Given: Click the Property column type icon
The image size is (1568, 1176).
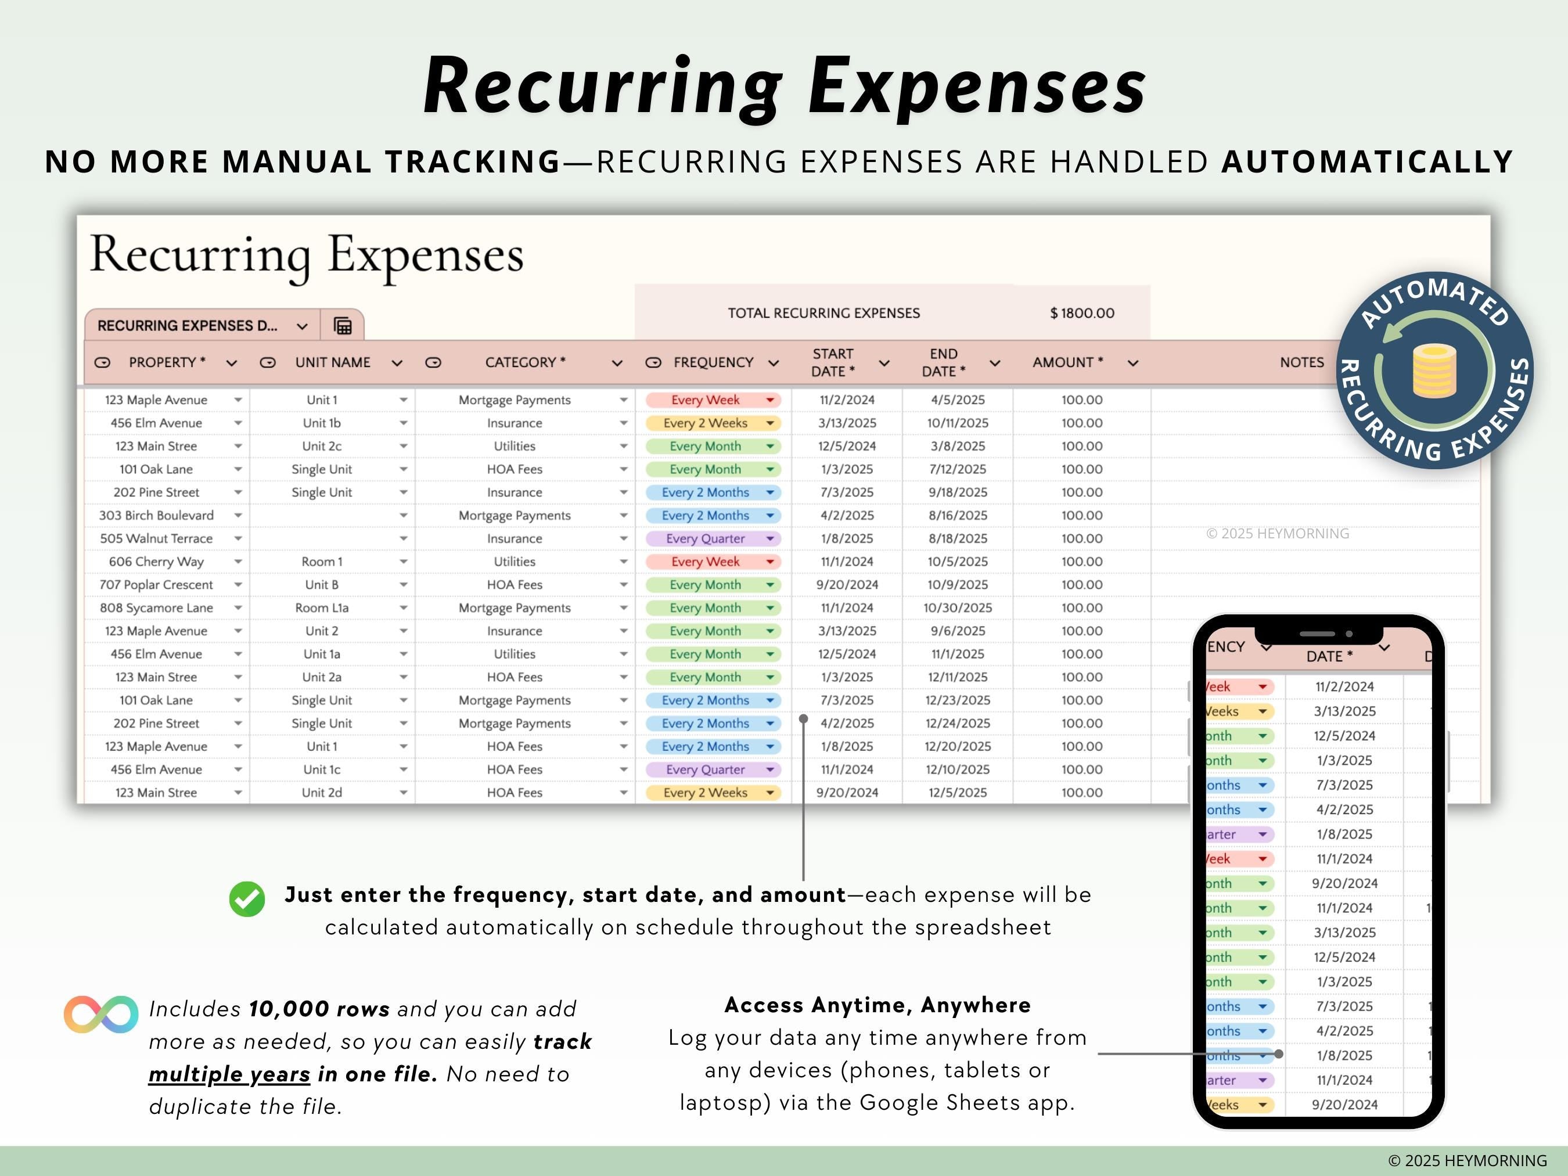Looking at the screenshot, I should (103, 362).
